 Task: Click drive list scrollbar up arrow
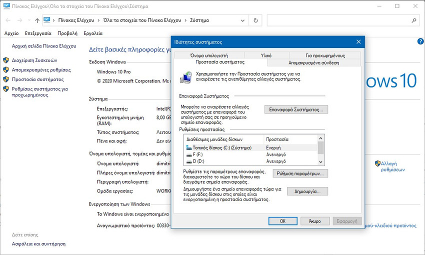point(320,138)
